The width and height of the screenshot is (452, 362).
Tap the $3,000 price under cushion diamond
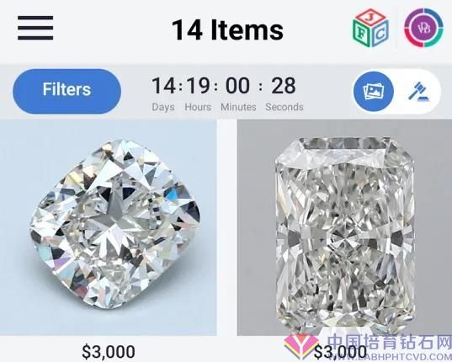(109, 352)
